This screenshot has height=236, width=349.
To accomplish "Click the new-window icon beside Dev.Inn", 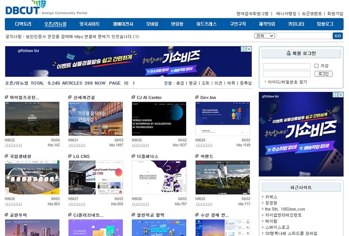I will tap(197, 97).
